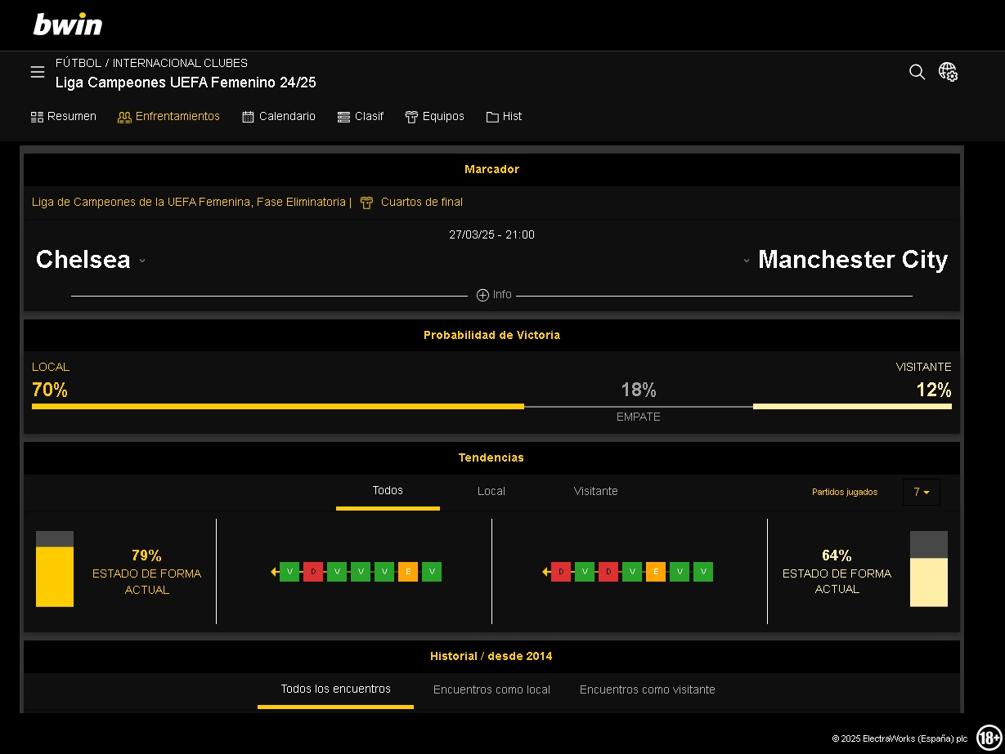
Task: Click the 79% estado de forma value
Action: [x=146, y=555]
